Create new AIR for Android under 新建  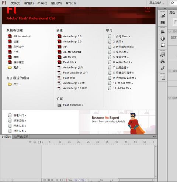pos(72,52)
